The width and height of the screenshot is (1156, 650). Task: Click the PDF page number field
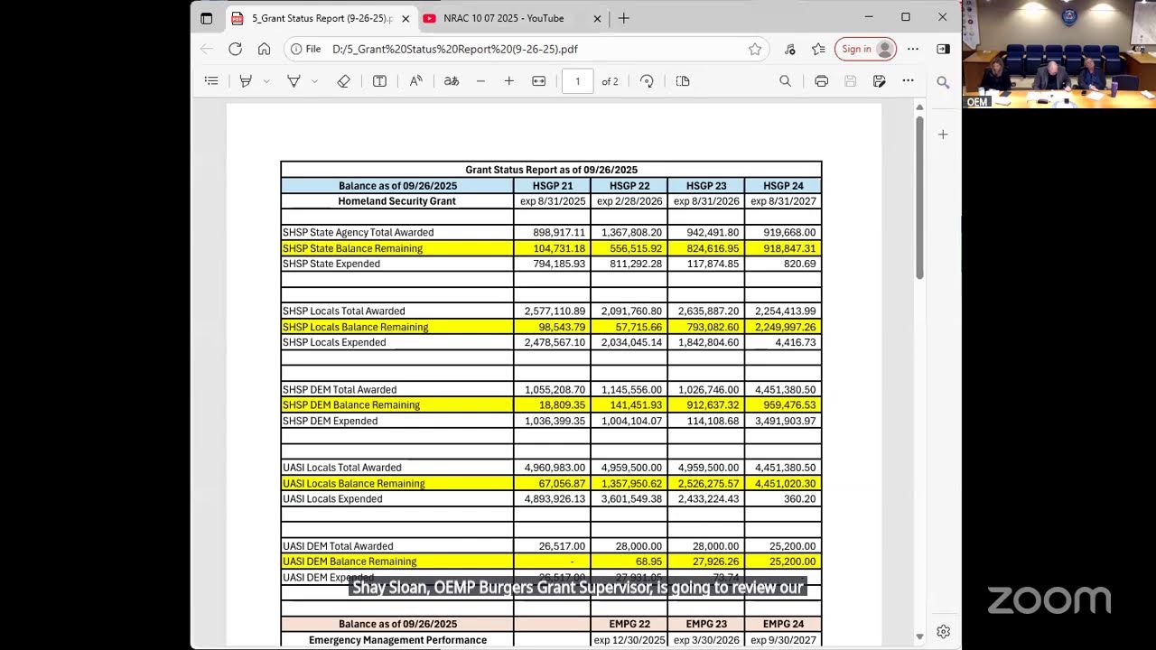(x=578, y=81)
